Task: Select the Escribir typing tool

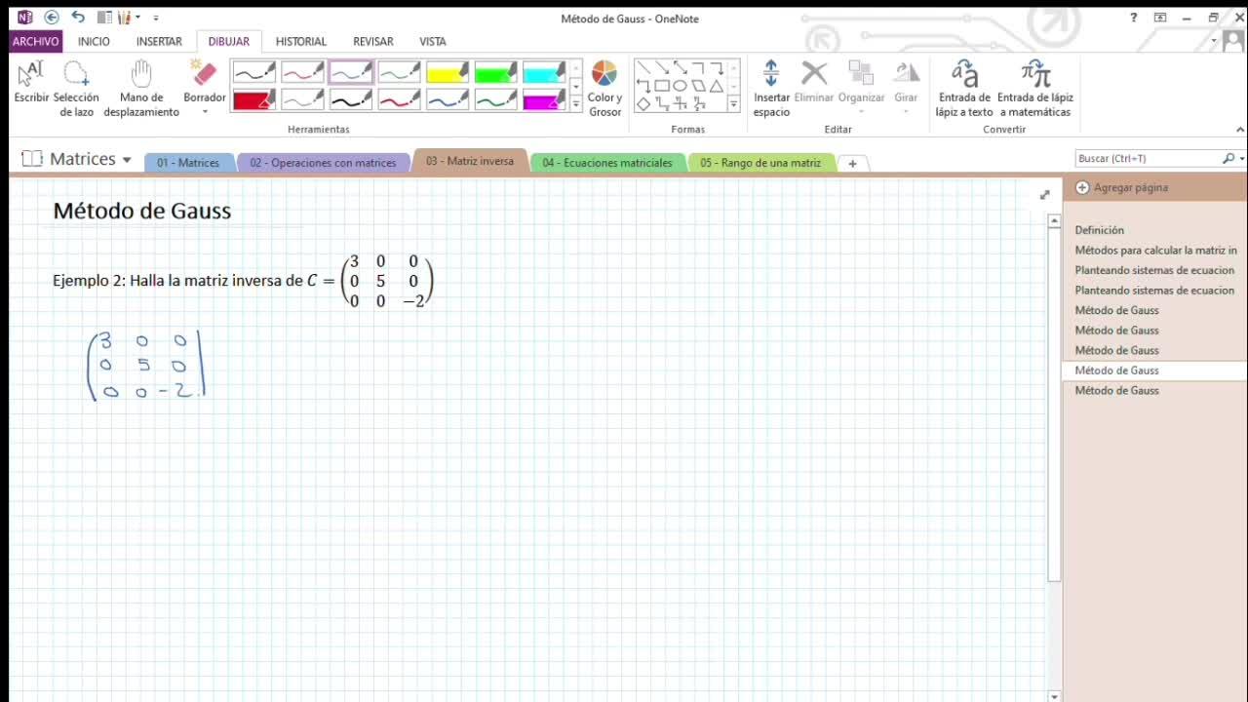Action: point(31,82)
